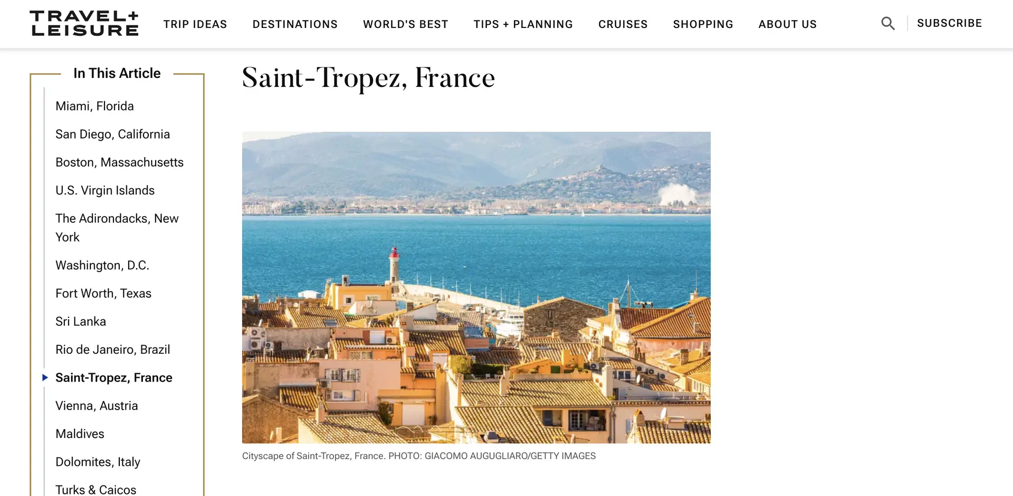The height and width of the screenshot is (496, 1013).
Task: Jump to Vienna, Austria section
Action: point(97,405)
